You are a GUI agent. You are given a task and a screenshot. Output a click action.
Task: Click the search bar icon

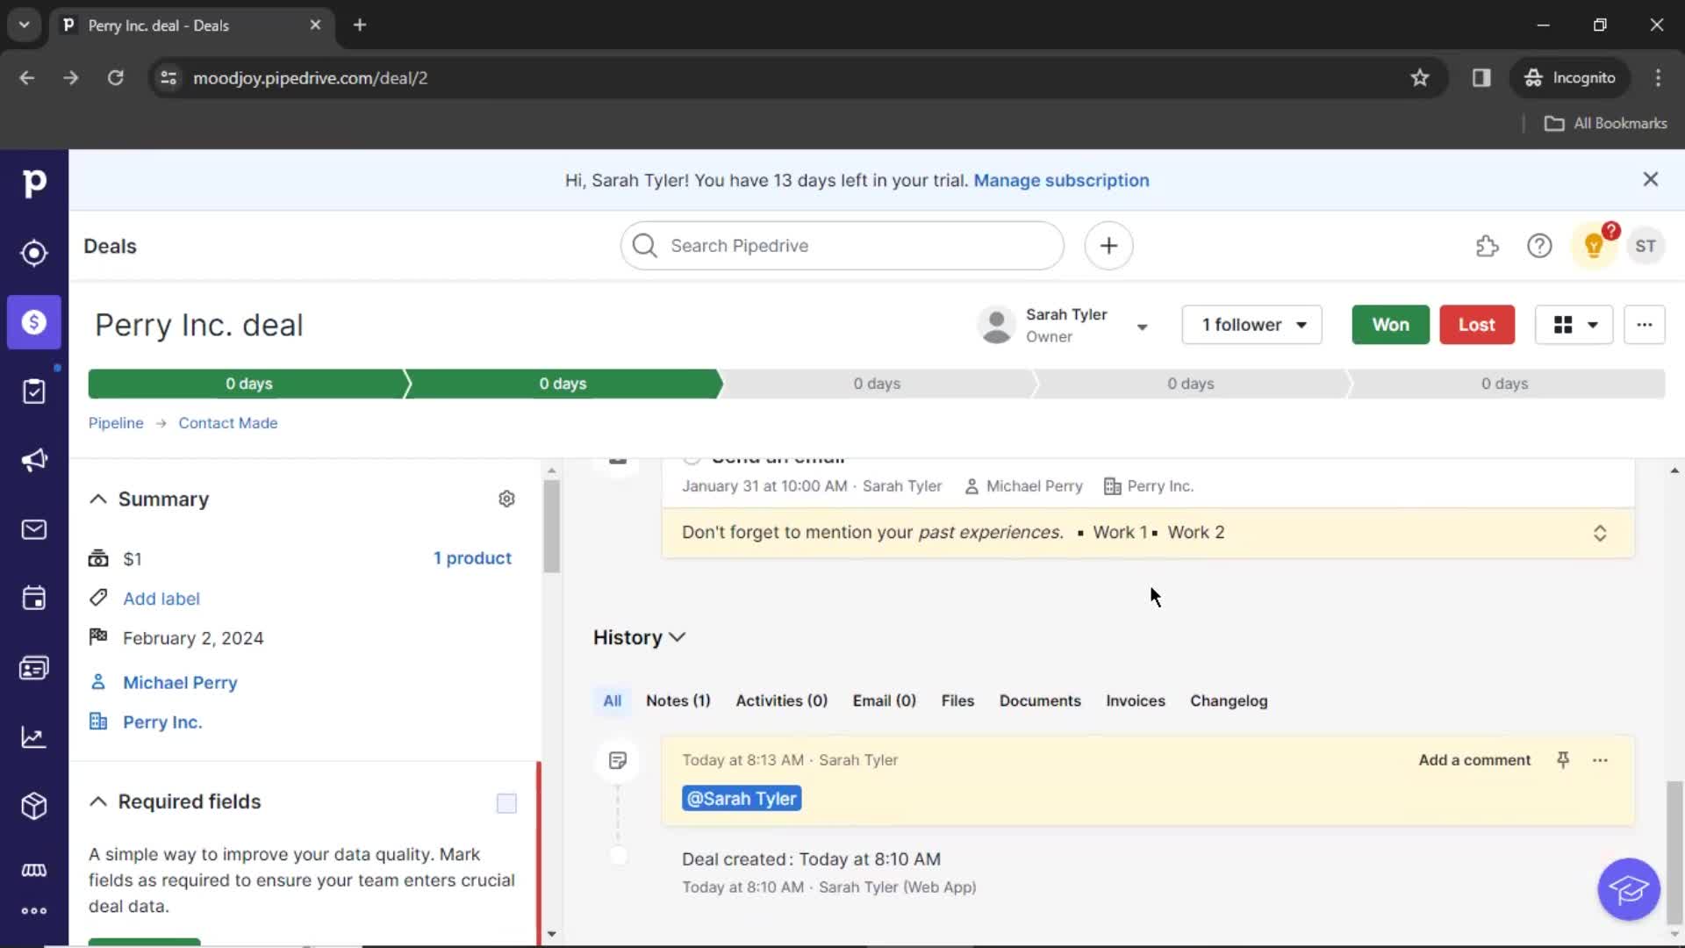(x=645, y=246)
